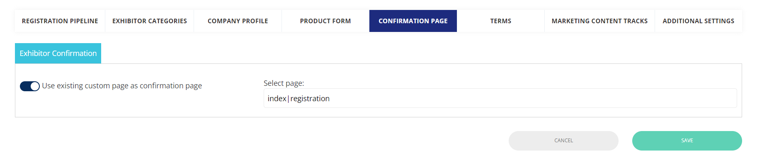This screenshot has width=762, height=158.
Task: Open the Additional Settings tab
Action: (x=698, y=21)
